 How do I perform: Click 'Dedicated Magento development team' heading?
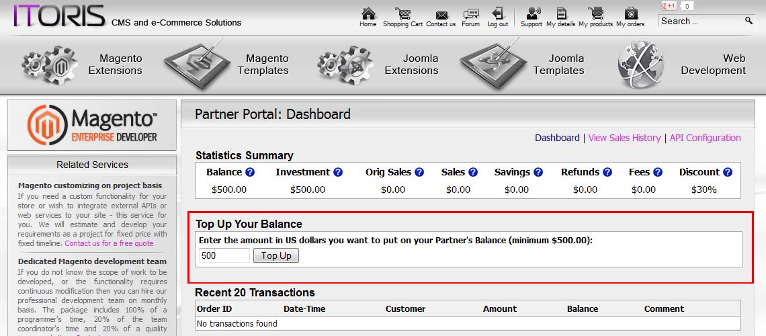pos(92,261)
